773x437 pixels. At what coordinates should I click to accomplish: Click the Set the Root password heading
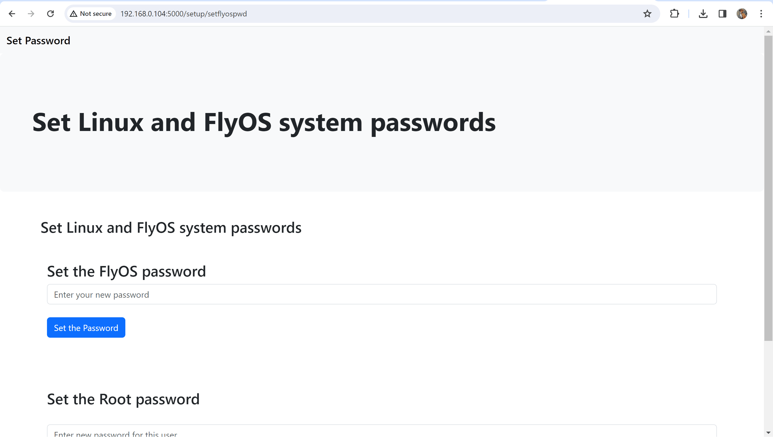(x=123, y=399)
